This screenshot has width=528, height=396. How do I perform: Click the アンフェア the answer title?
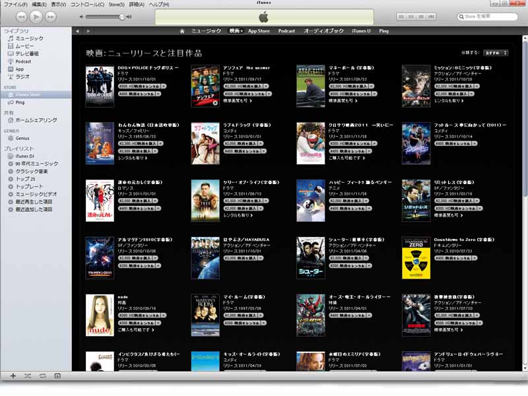click(x=246, y=68)
